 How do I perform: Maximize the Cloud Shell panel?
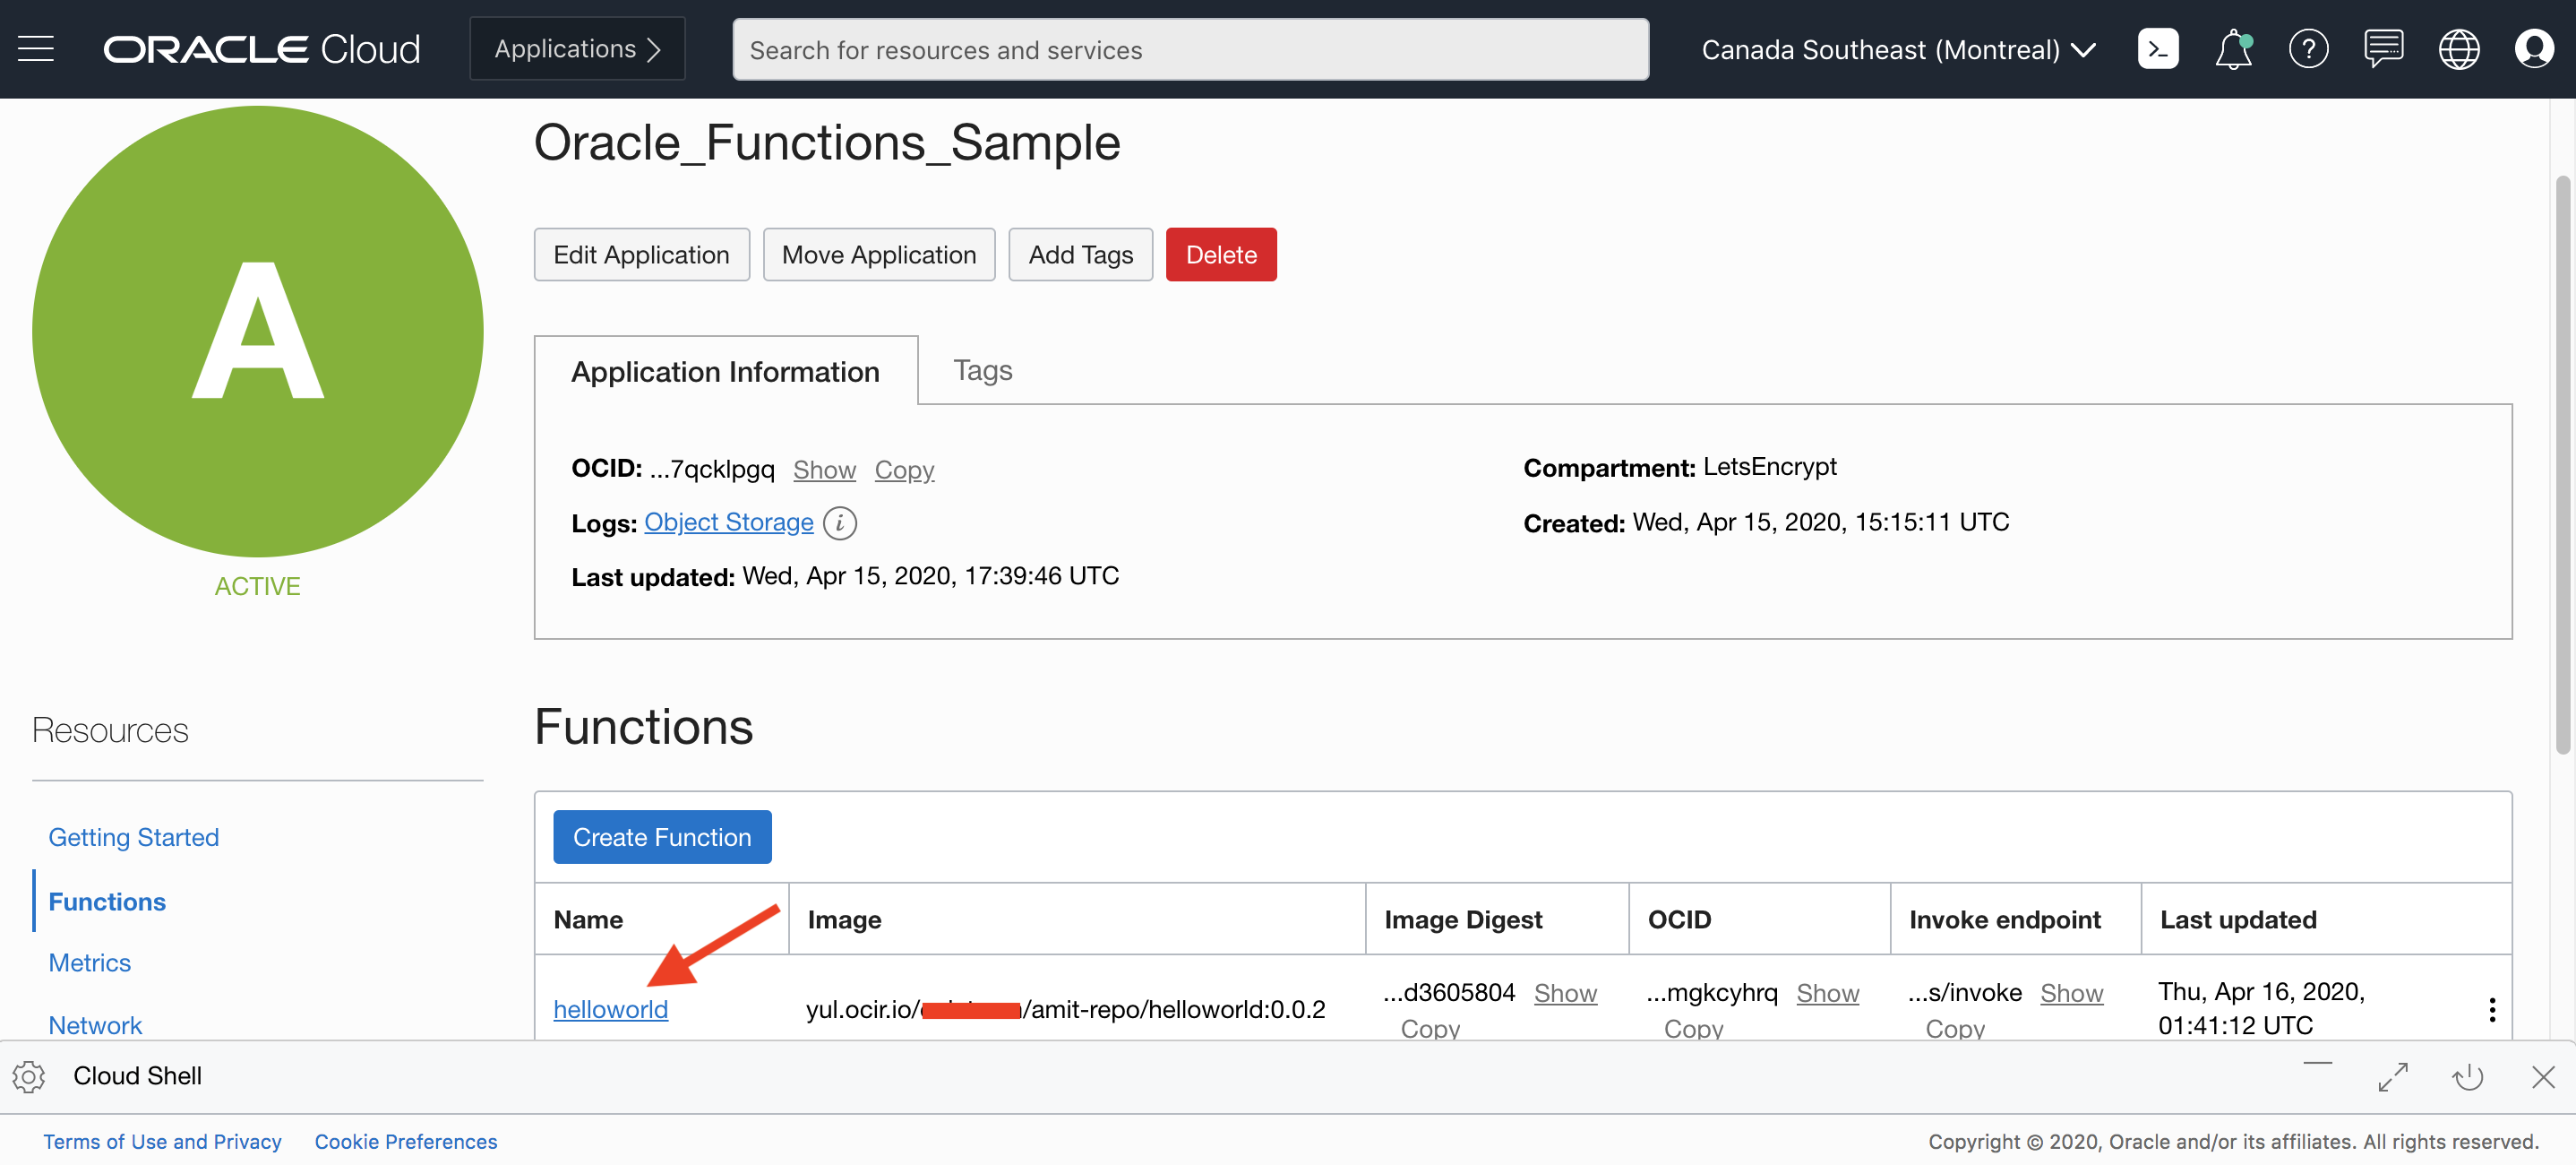[x=2392, y=1077]
